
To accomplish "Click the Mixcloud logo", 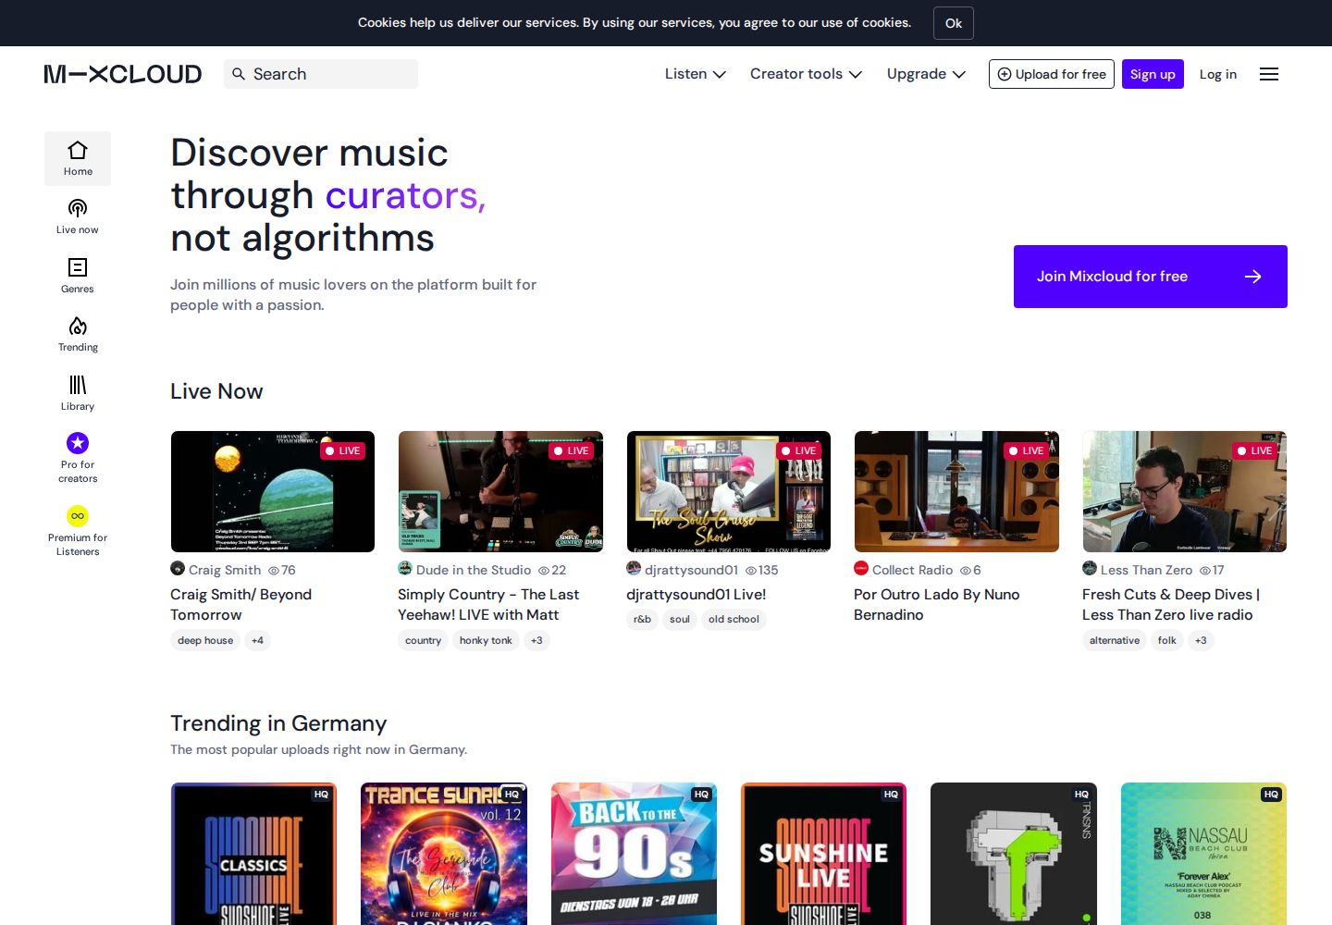I will tap(123, 74).
